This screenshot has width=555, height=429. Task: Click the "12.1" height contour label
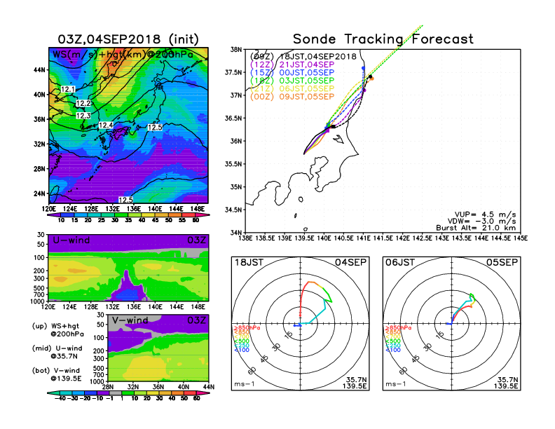[x=68, y=89]
